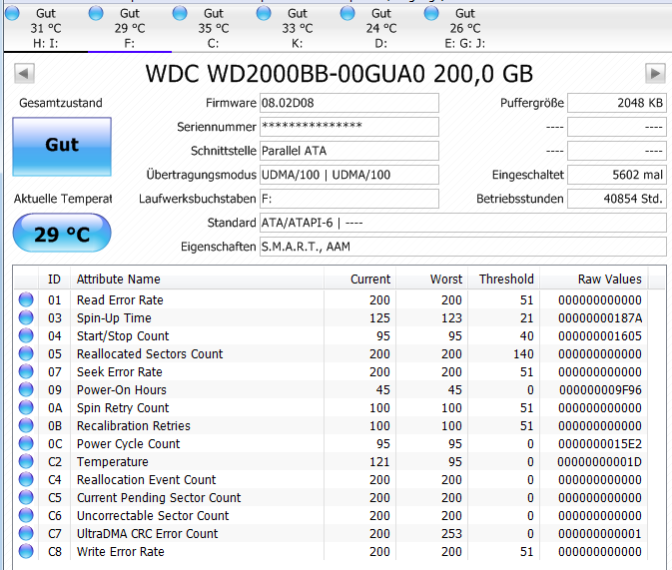The image size is (672, 570).
Task: Click status icon for Reallocation Event Count
Action: coord(26,479)
